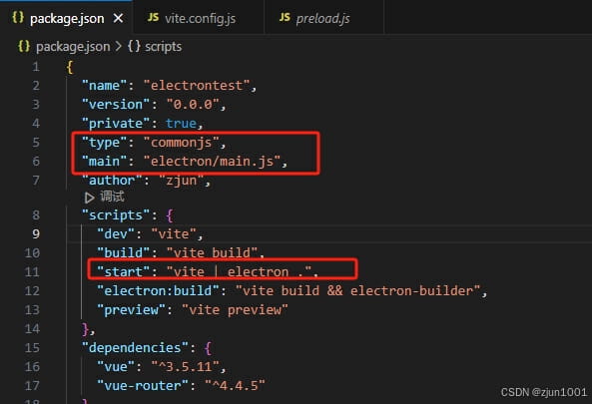Click the scripts braces icon in breadcrumb
Image resolution: width=592 pixels, height=404 pixels.
pyautogui.click(x=134, y=47)
